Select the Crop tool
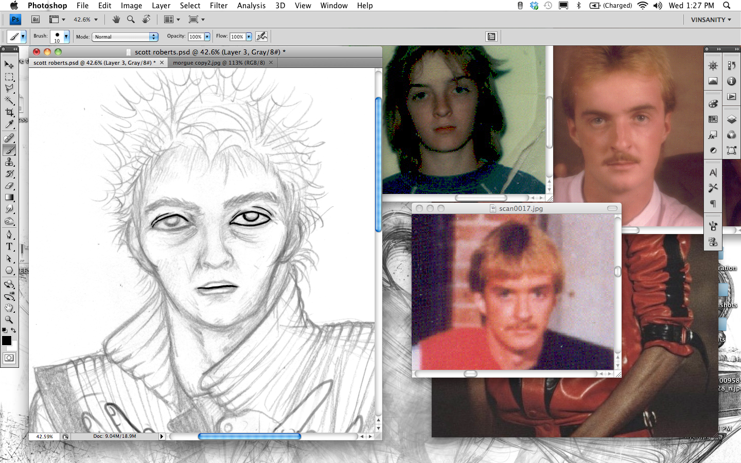 (x=9, y=112)
